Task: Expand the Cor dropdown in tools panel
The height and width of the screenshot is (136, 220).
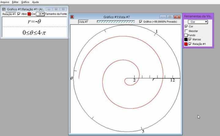Action: 198,22
